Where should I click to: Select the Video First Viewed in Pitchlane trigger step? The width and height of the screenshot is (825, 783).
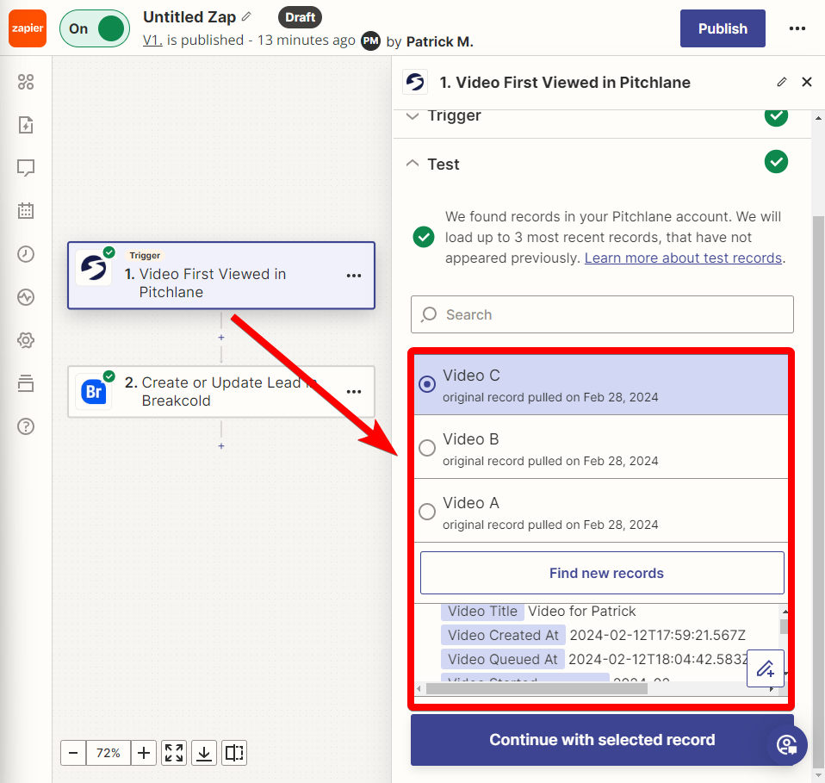point(221,275)
